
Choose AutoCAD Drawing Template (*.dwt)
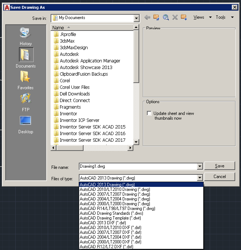141,218
